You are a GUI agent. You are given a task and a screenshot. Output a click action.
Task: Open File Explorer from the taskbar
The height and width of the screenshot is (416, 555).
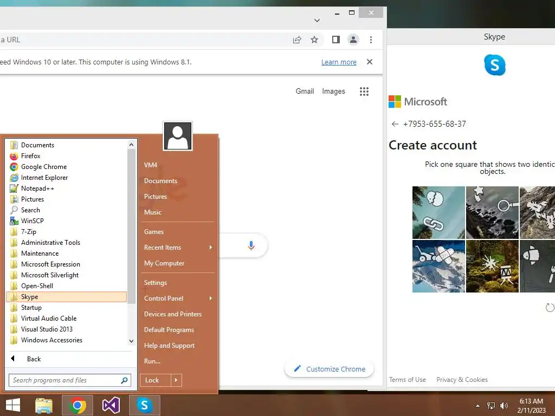pyautogui.click(x=44, y=405)
